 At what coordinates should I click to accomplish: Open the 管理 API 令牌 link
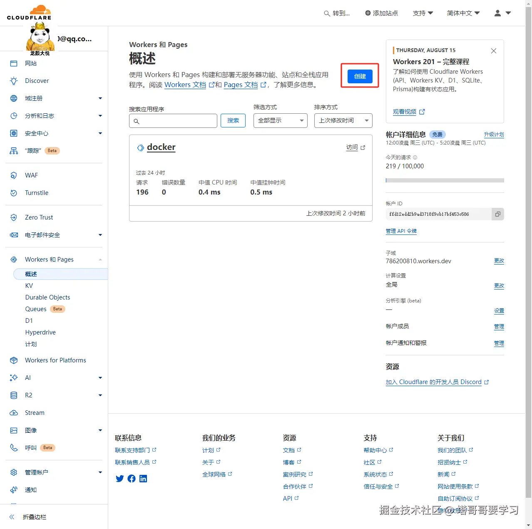(401, 231)
